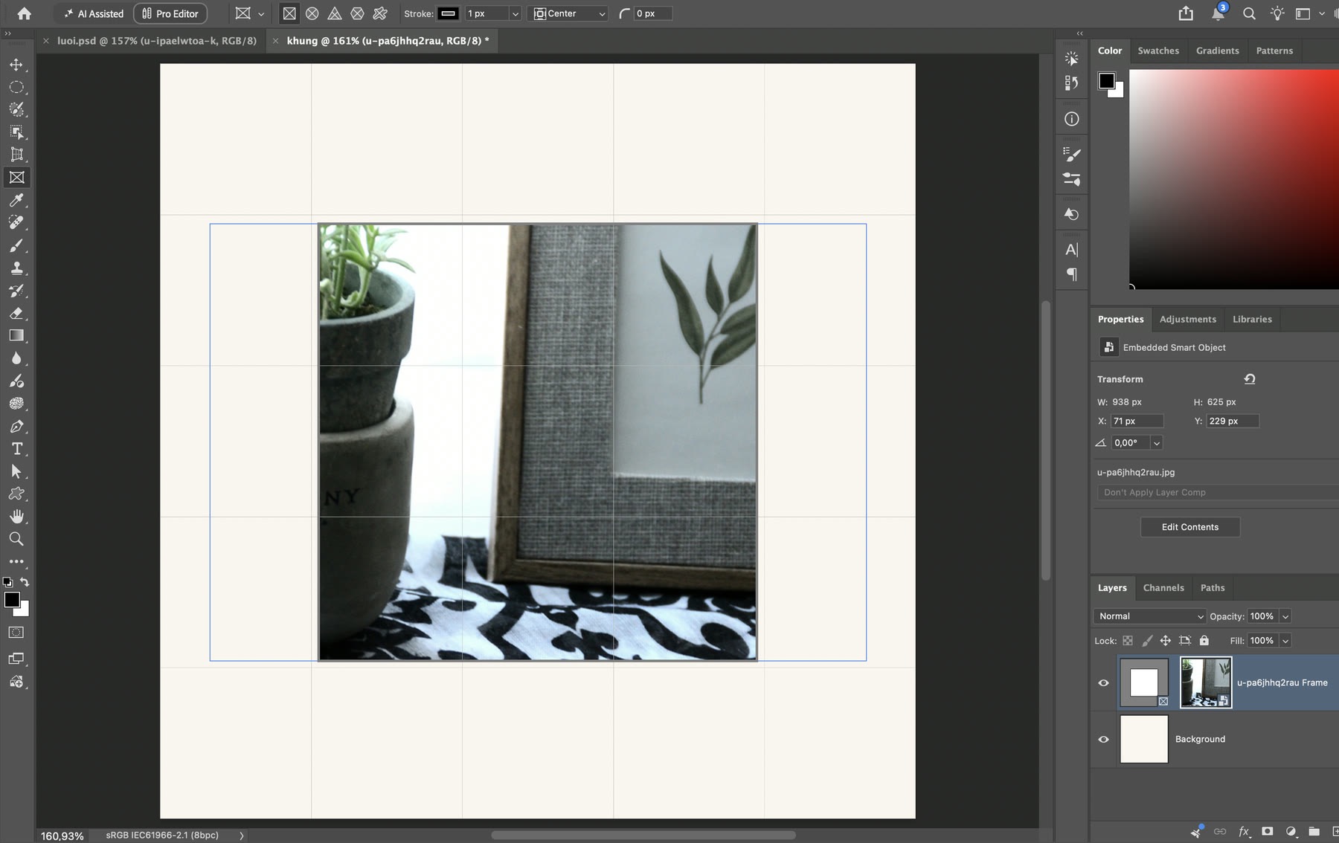Viewport: 1339px width, 843px height.
Task: Click the Pro Editor button
Action: pos(170,13)
